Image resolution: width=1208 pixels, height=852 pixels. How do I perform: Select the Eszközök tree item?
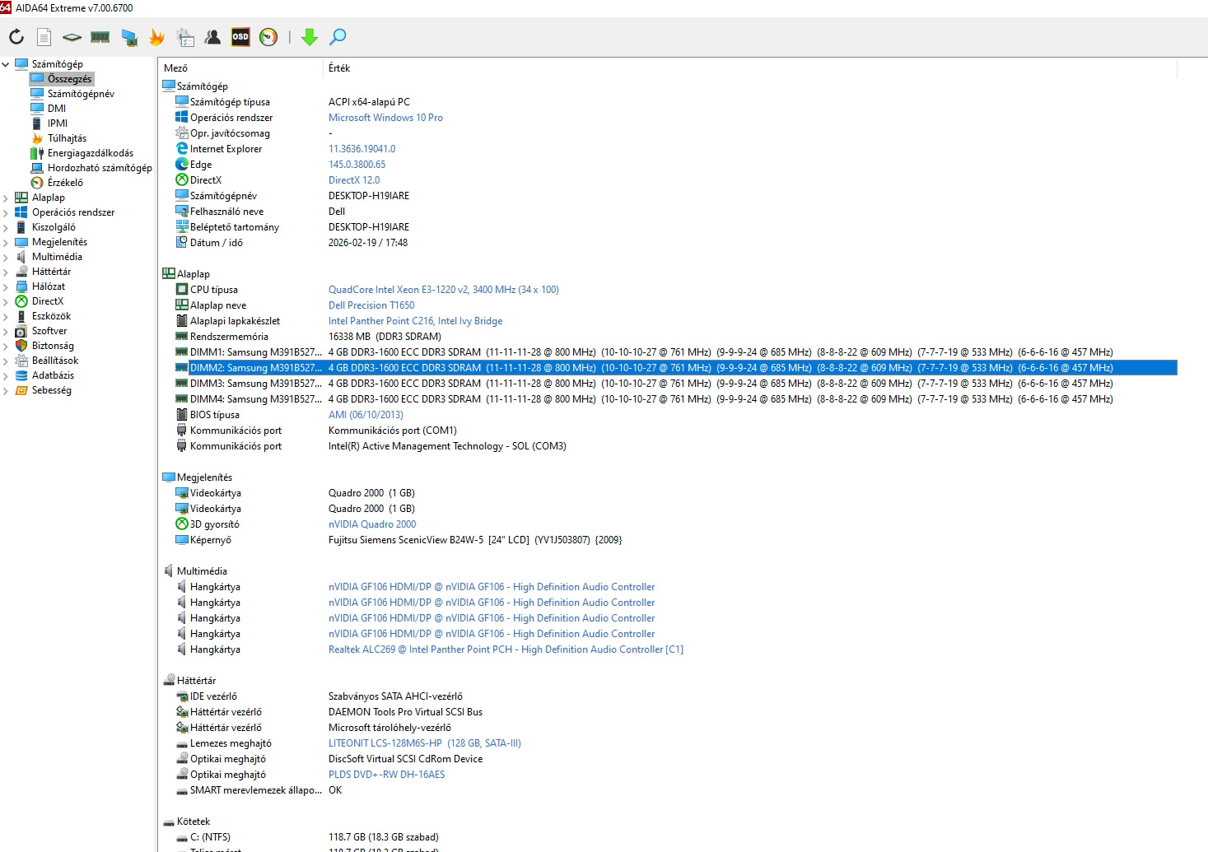point(51,316)
